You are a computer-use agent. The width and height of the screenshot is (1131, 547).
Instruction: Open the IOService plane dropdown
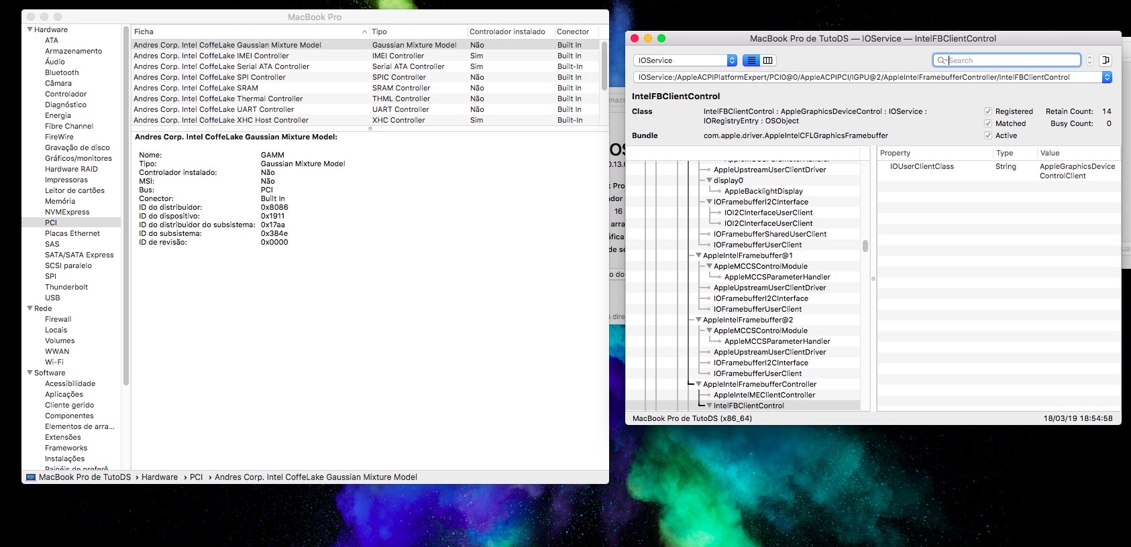(x=685, y=60)
